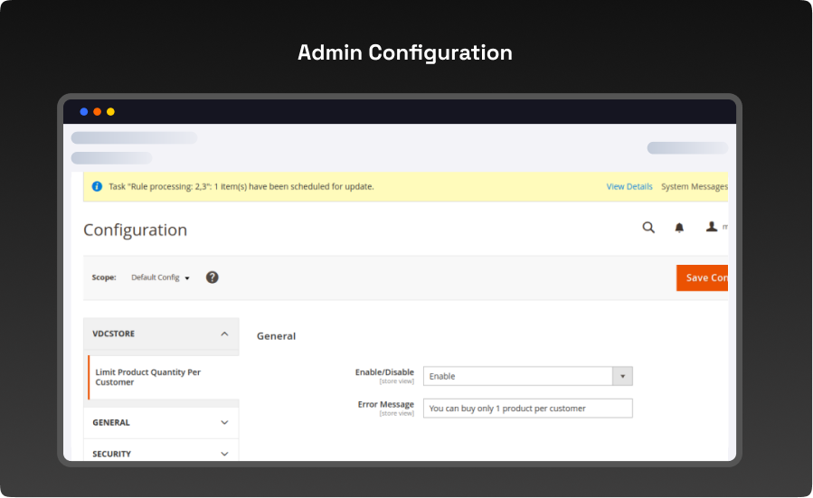Viewport: 813px width, 498px height.
Task: Click the View Details link
Action: 629,186
